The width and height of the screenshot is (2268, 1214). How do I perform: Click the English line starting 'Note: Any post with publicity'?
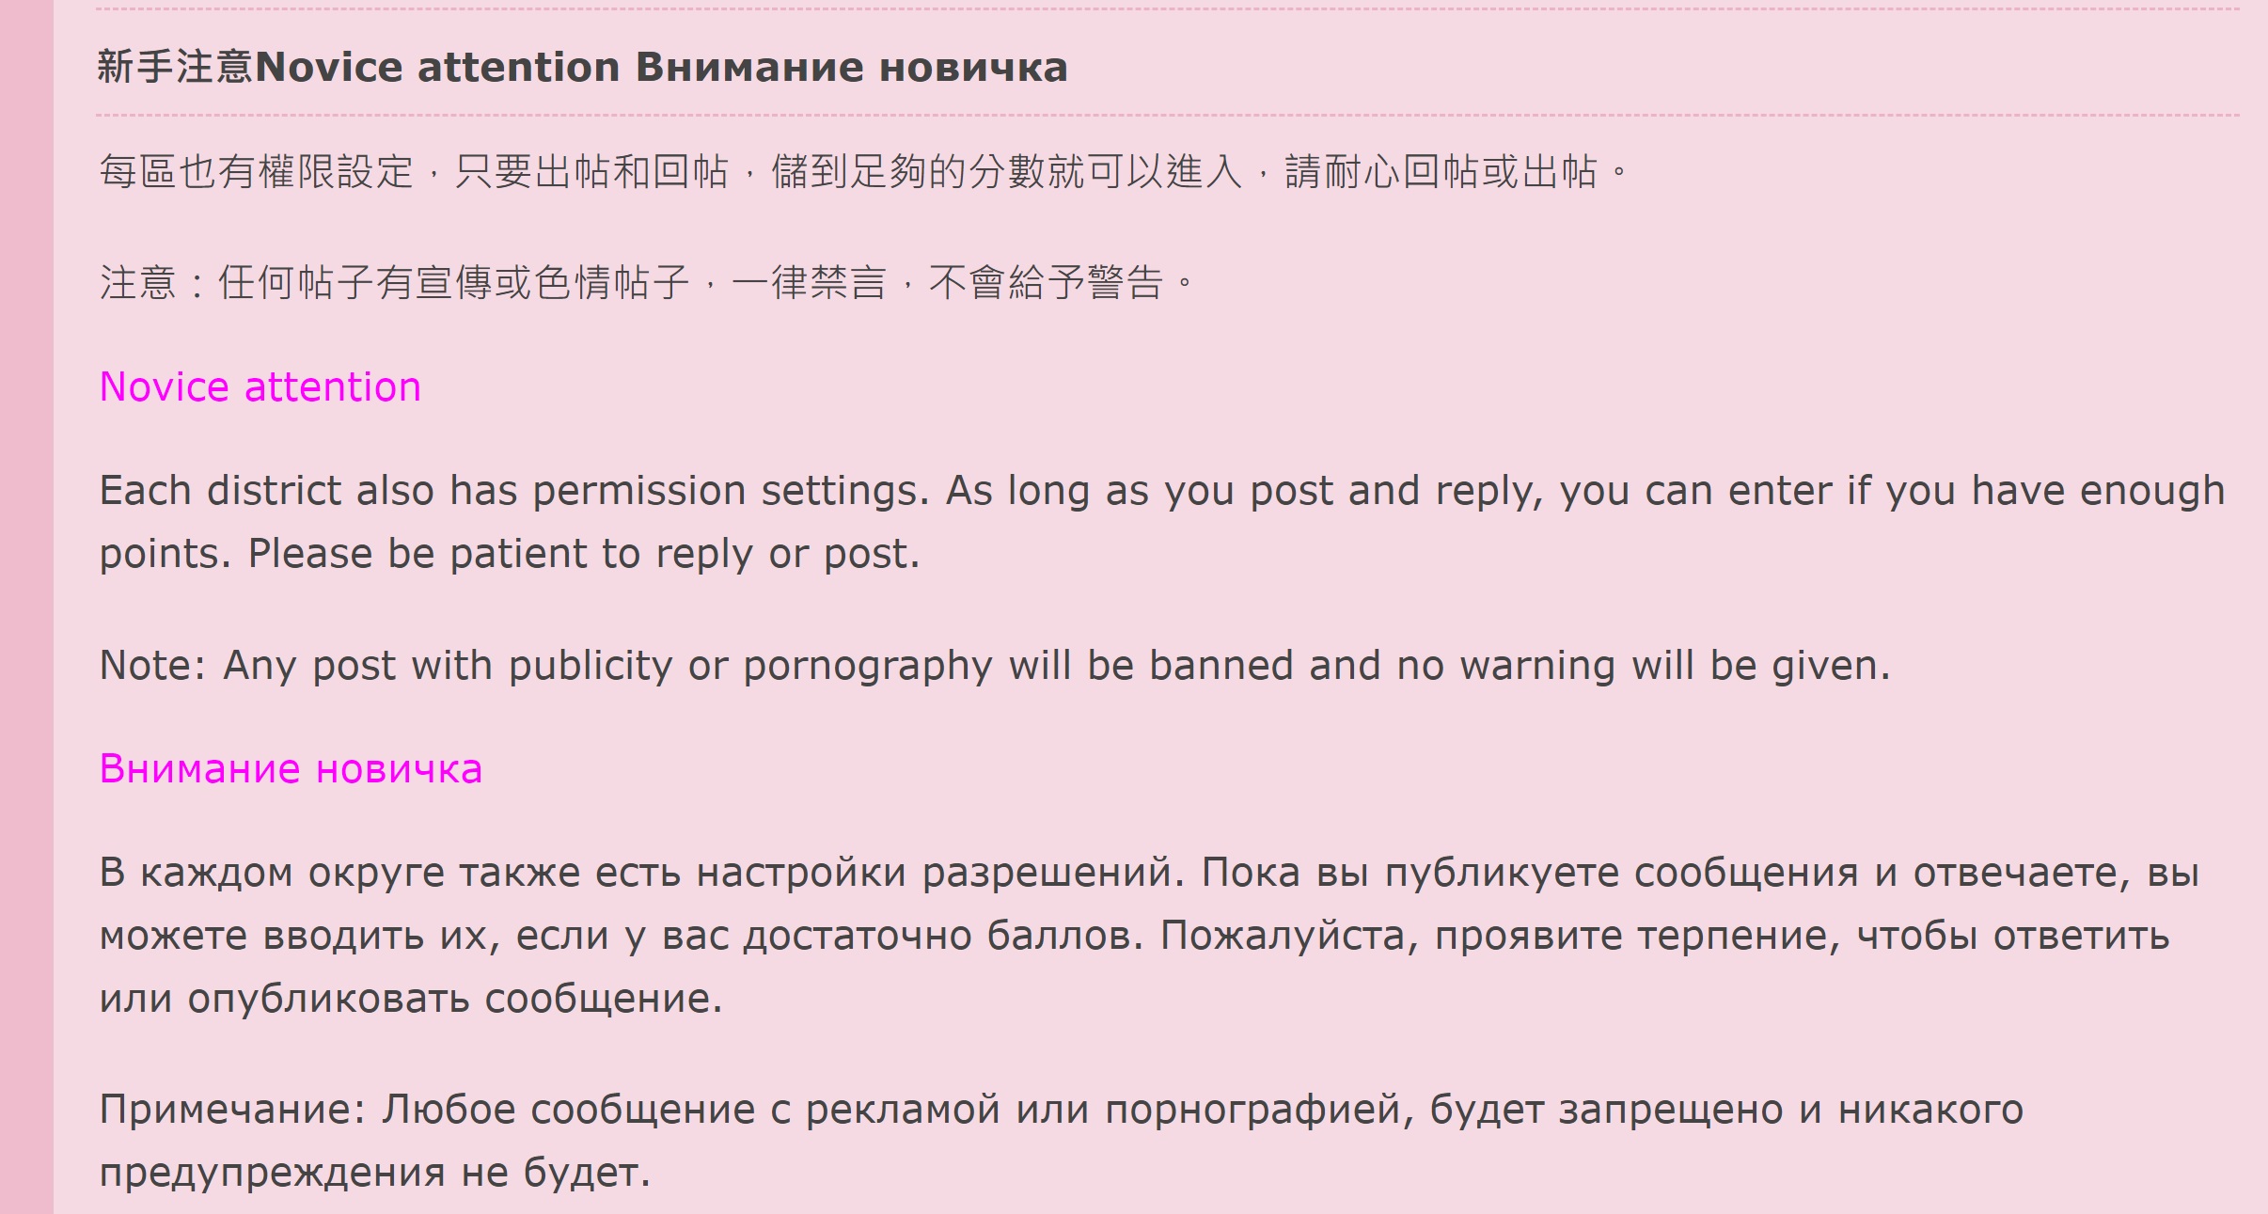coord(995,665)
